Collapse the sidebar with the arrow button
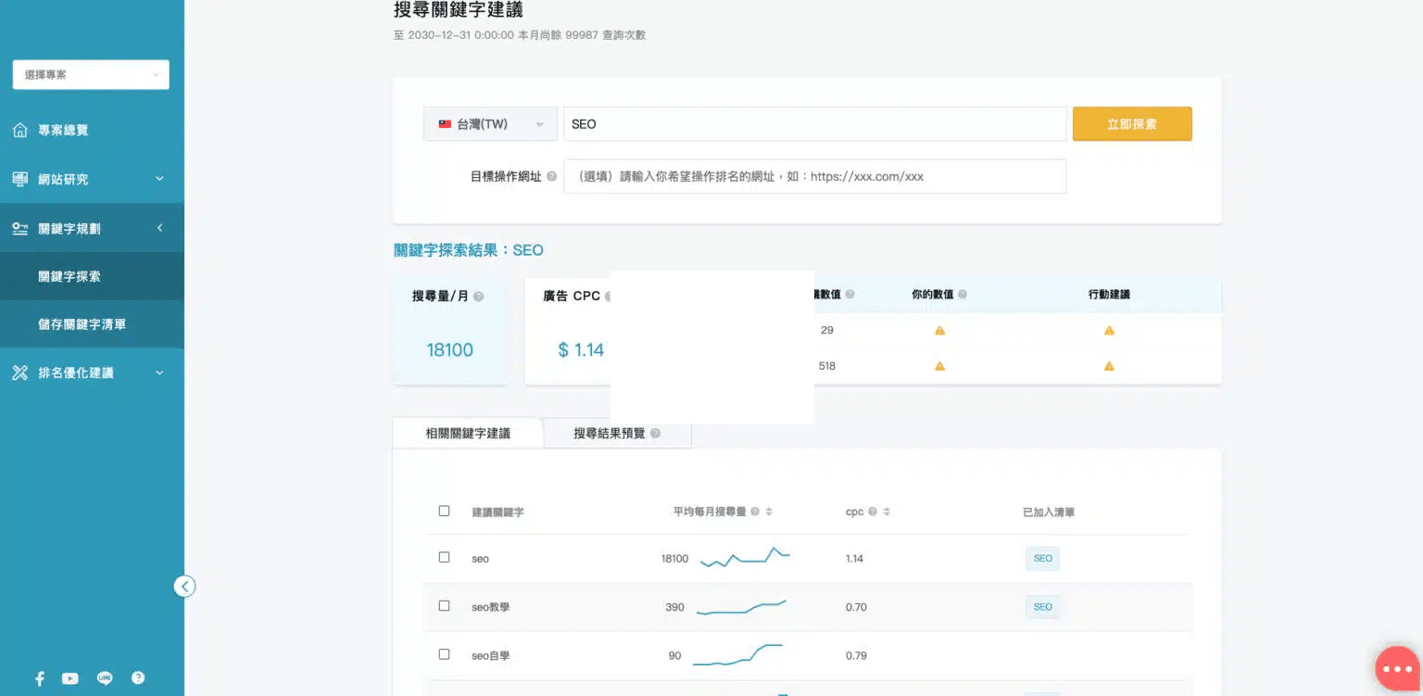This screenshot has width=1423, height=696. (x=184, y=587)
